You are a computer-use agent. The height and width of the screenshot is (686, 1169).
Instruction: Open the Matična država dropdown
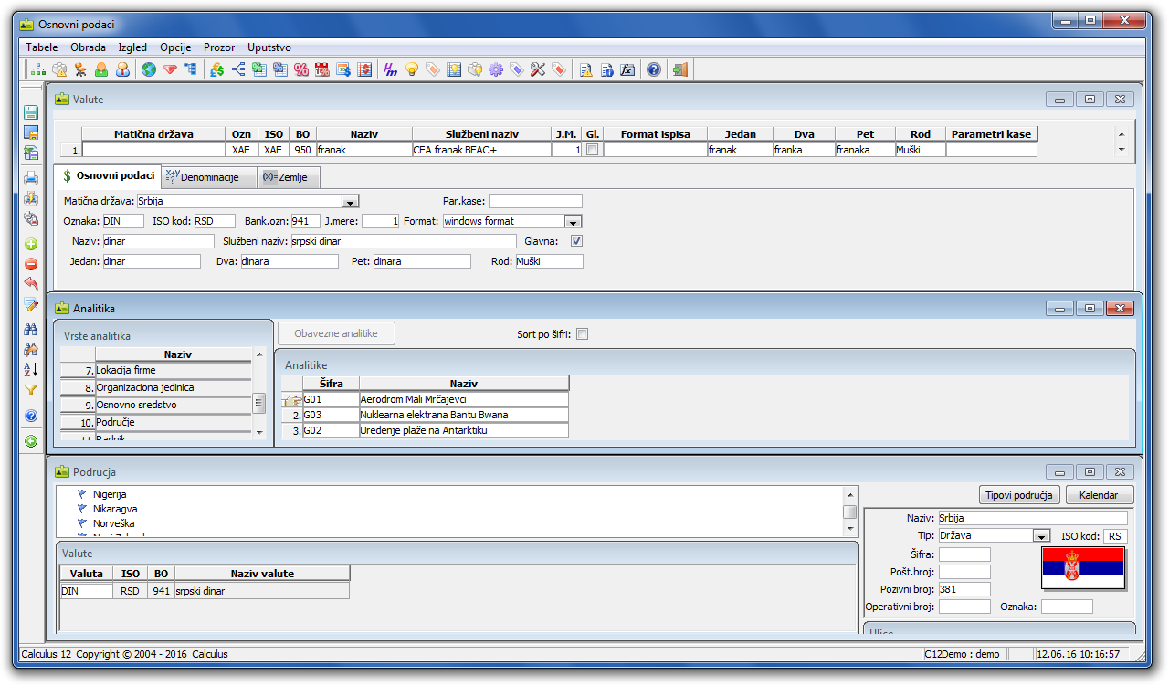pyautogui.click(x=349, y=201)
